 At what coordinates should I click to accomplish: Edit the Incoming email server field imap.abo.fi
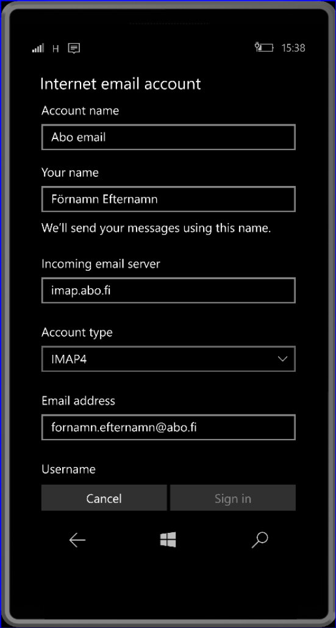168,290
